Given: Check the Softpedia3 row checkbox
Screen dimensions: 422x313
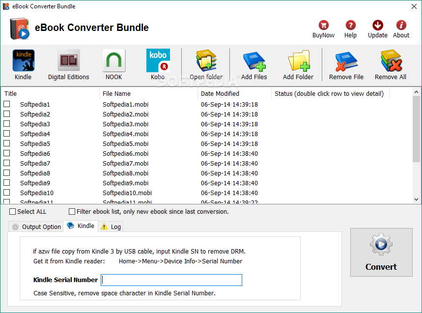Looking at the screenshot, I should click(7, 123).
